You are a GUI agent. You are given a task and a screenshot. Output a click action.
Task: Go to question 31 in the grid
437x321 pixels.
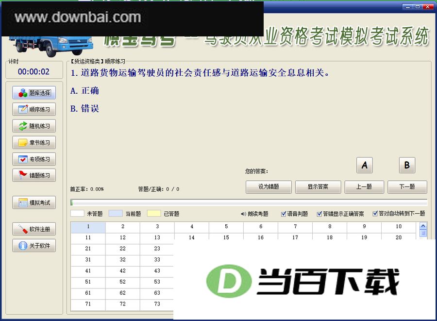[x=88, y=260]
